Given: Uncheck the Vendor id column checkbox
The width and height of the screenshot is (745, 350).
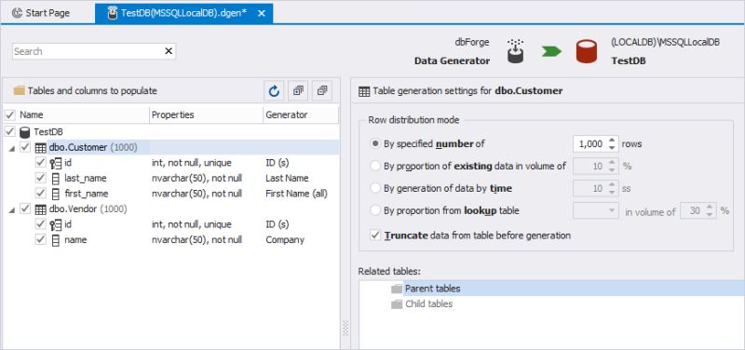Looking at the screenshot, I should [41, 224].
